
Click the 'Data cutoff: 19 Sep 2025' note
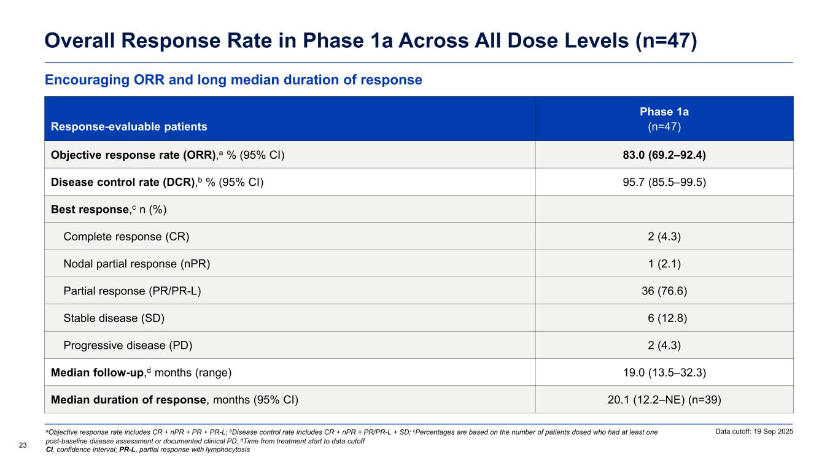[754, 432]
